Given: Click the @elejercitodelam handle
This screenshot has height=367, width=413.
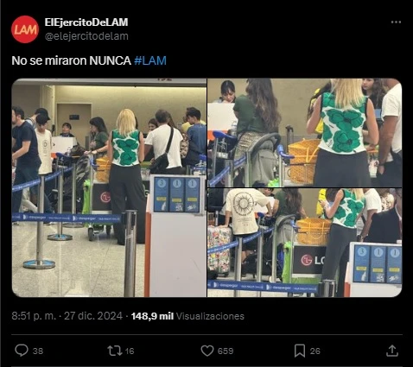Looking at the screenshot, I should coord(86,36).
